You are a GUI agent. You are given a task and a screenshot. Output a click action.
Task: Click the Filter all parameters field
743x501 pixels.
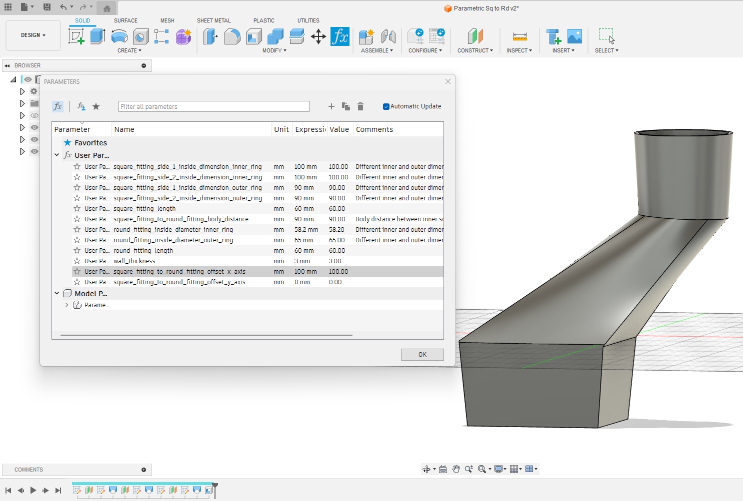pyautogui.click(x=213, y=106)
